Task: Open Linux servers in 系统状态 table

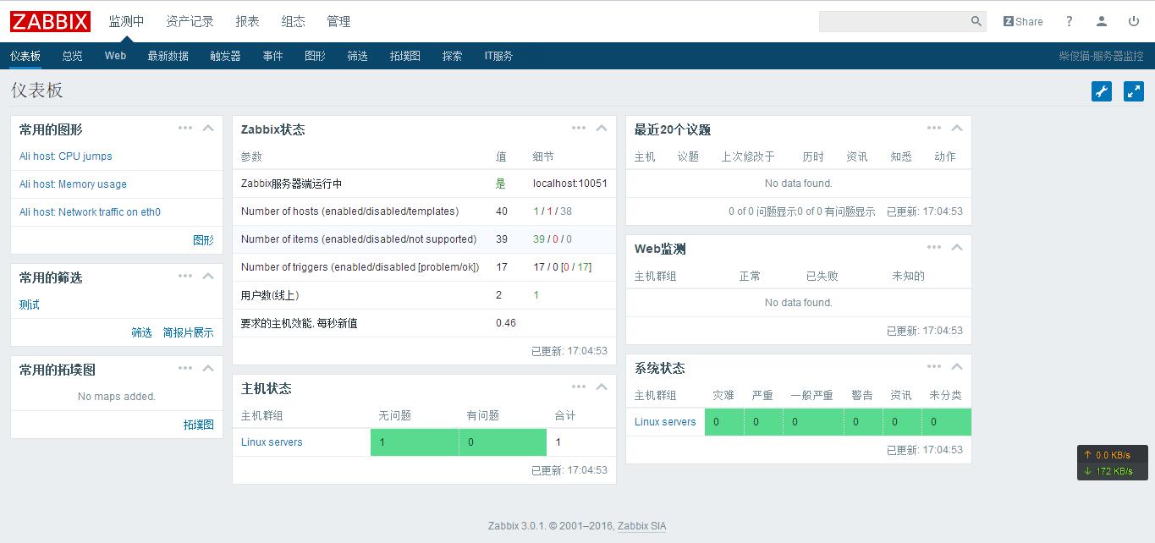Action: [x=665, y=422]
